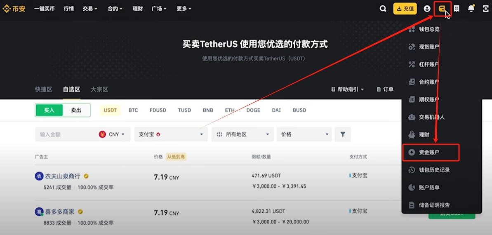The image size is (492, 235).
Task: Expand the 广场 menu
Action: coord(159,9)
